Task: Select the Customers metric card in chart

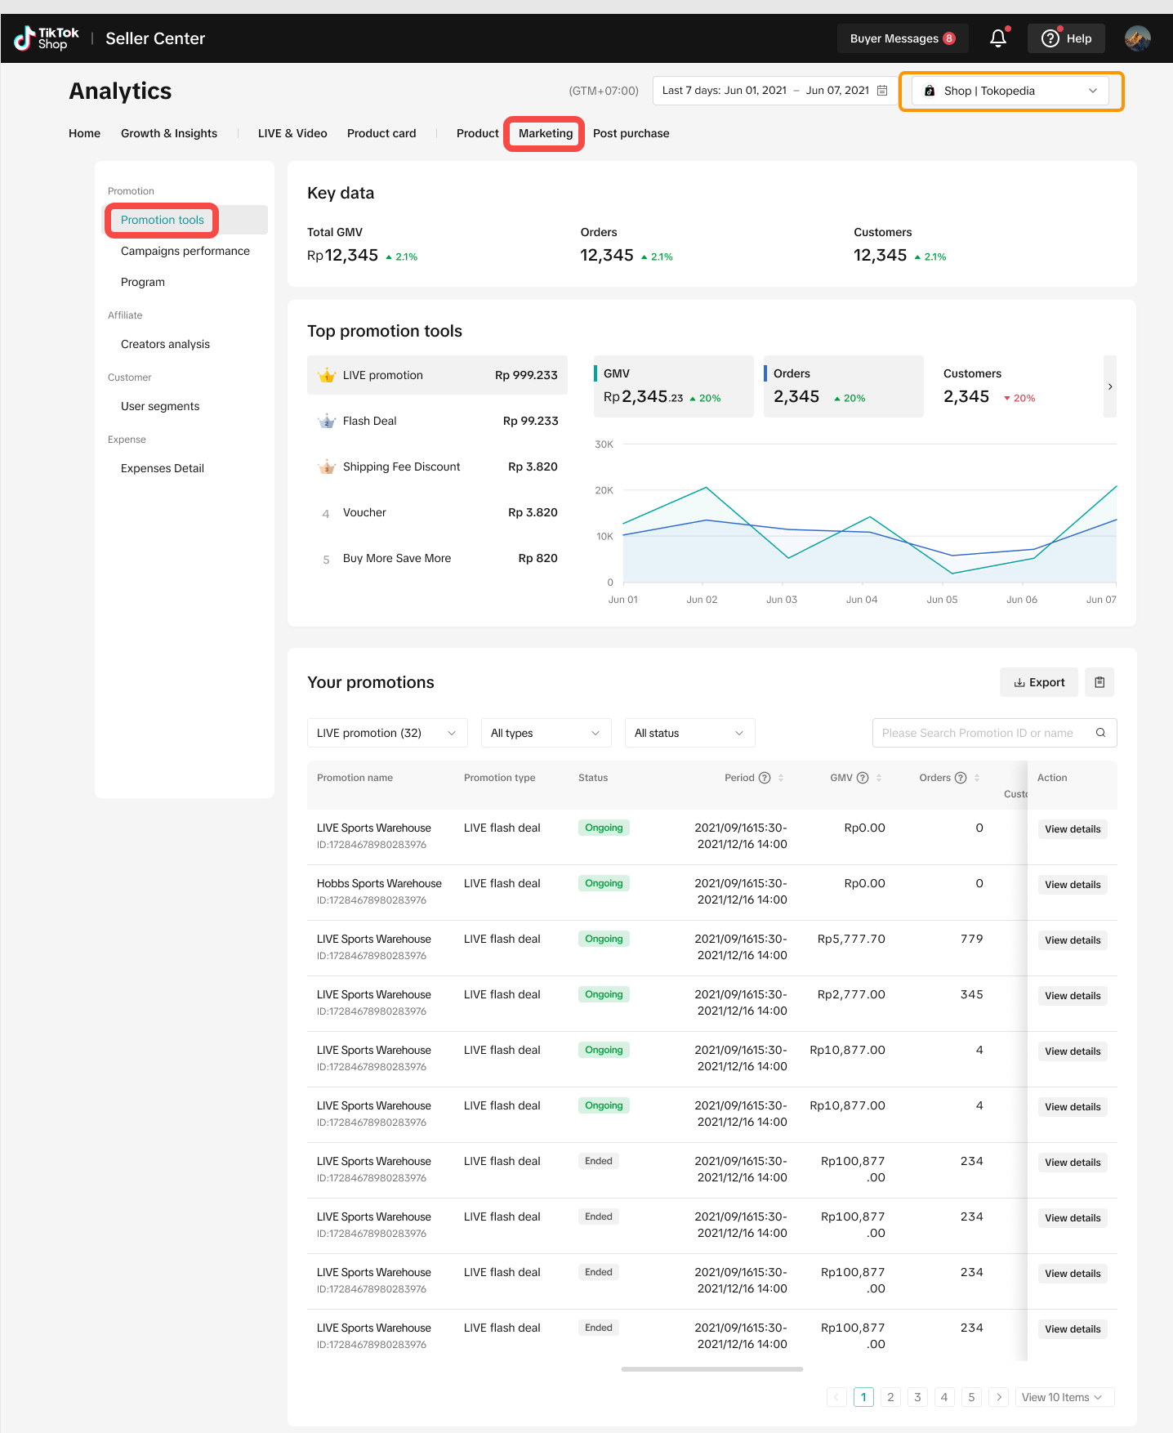Action: pos(1013,386)
